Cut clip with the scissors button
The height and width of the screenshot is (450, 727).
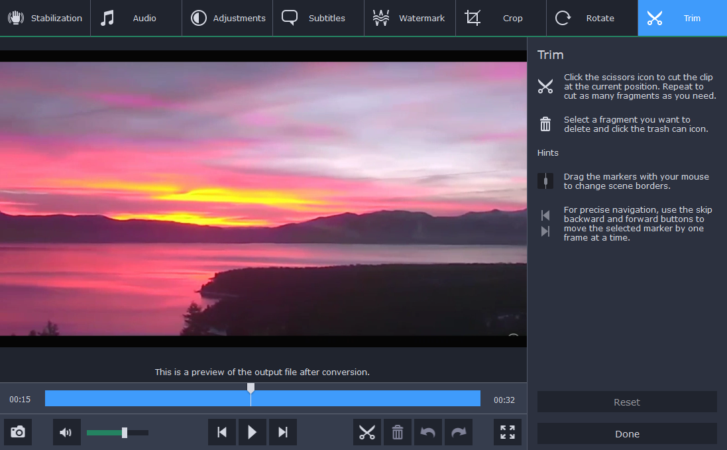coord(366,432)
